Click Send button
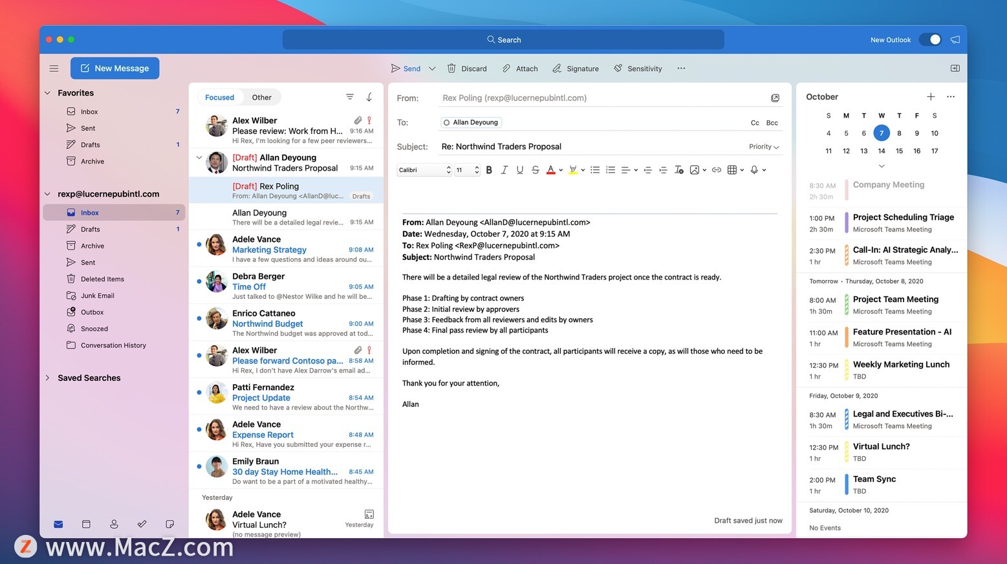Viewport: 1007px width, 564px height. click(x=406, y=69)
